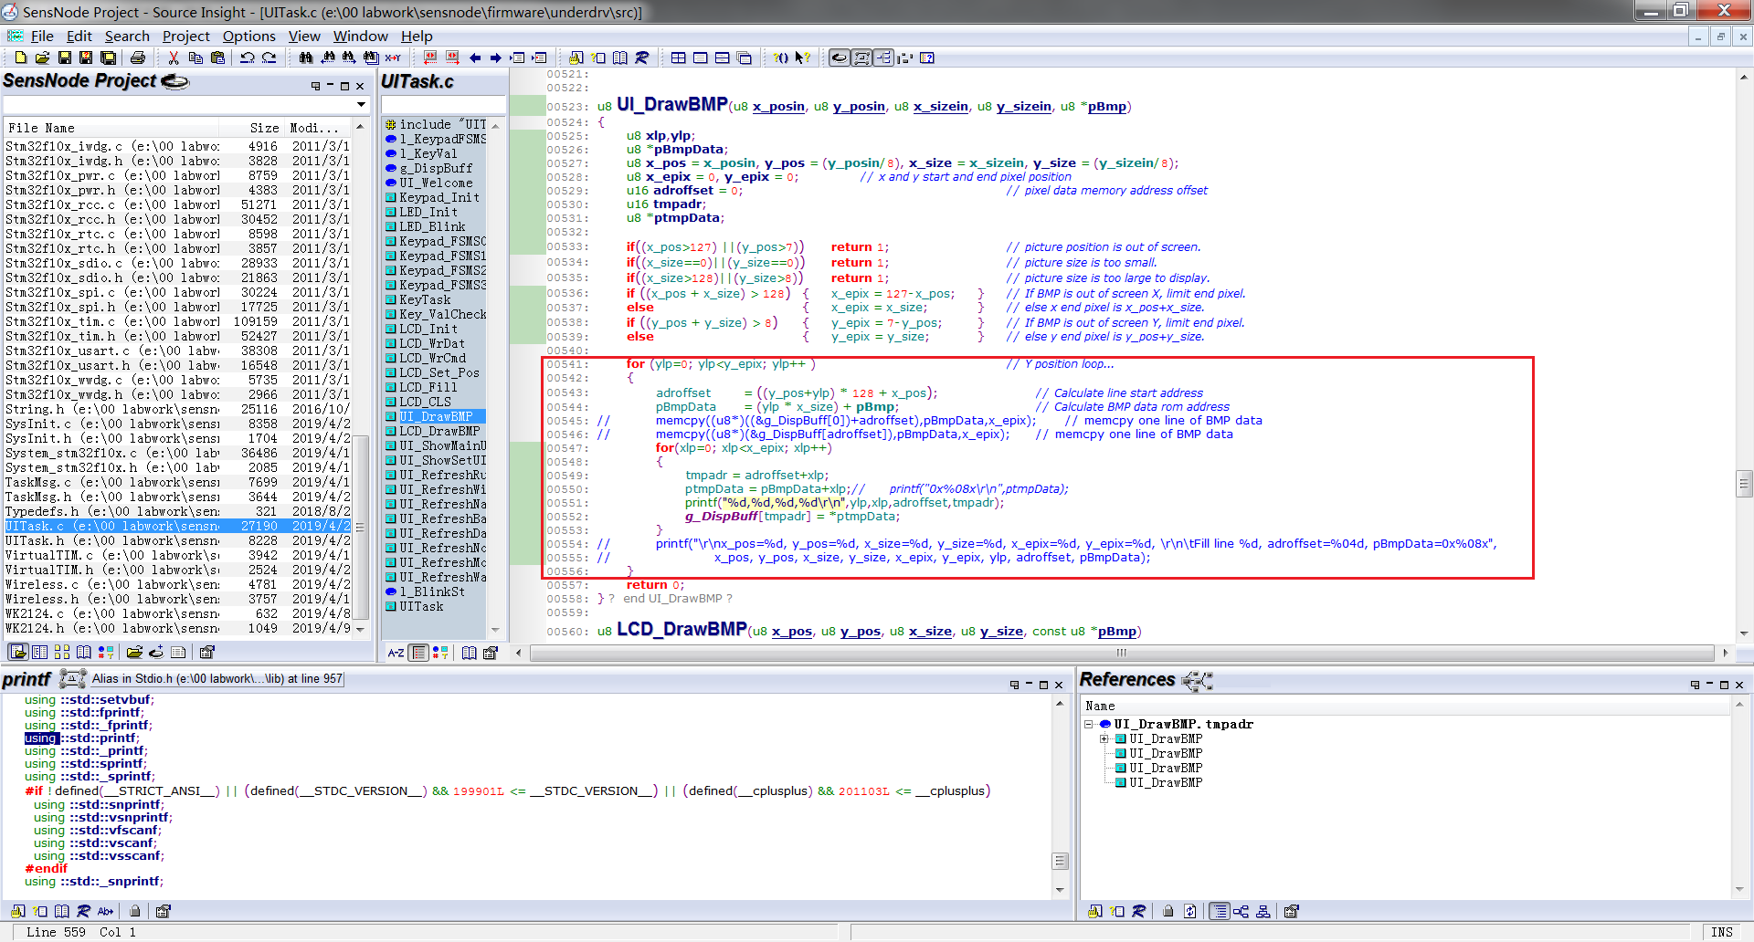The width and height of the screenshot is (1754, 942).
Task: Open a project file via the Open icon
Action: 42,58
